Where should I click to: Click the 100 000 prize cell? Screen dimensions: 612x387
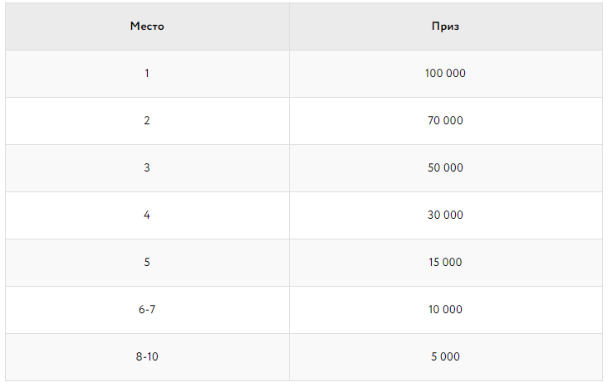coord(445,74)
